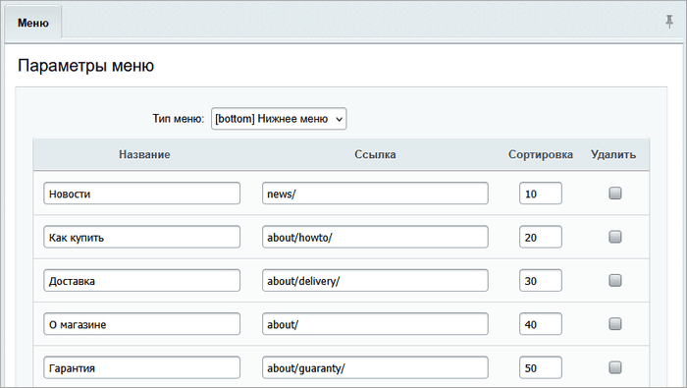Click the news/ link field
687x388 pixels.
(x=375, y=194)
